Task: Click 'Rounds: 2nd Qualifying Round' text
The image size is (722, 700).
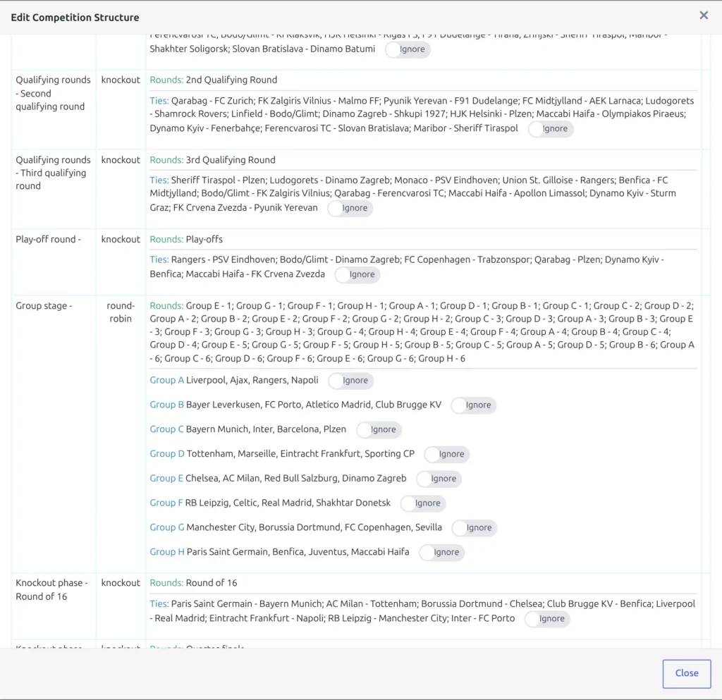Action: [x=213, y=80]
